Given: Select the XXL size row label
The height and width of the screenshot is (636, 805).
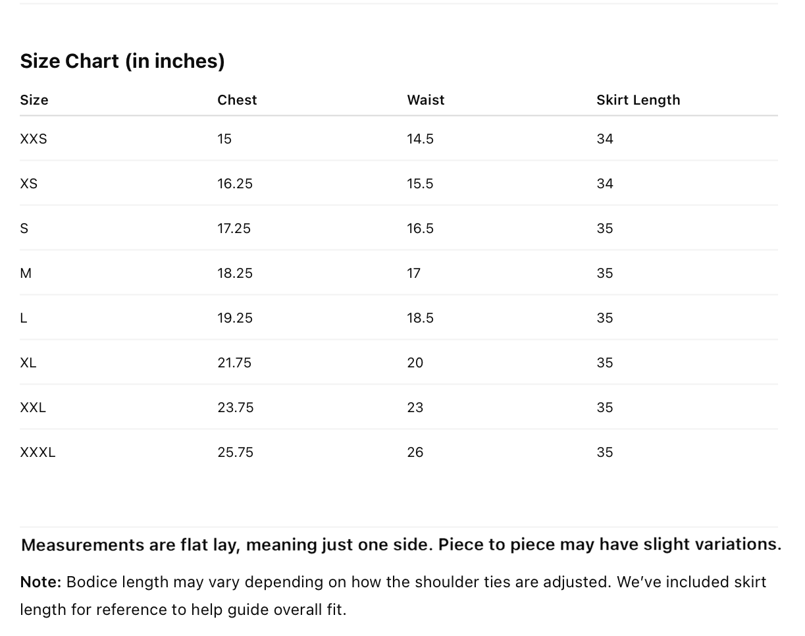Looking at the screenshot, I should [x=33, y=408].
